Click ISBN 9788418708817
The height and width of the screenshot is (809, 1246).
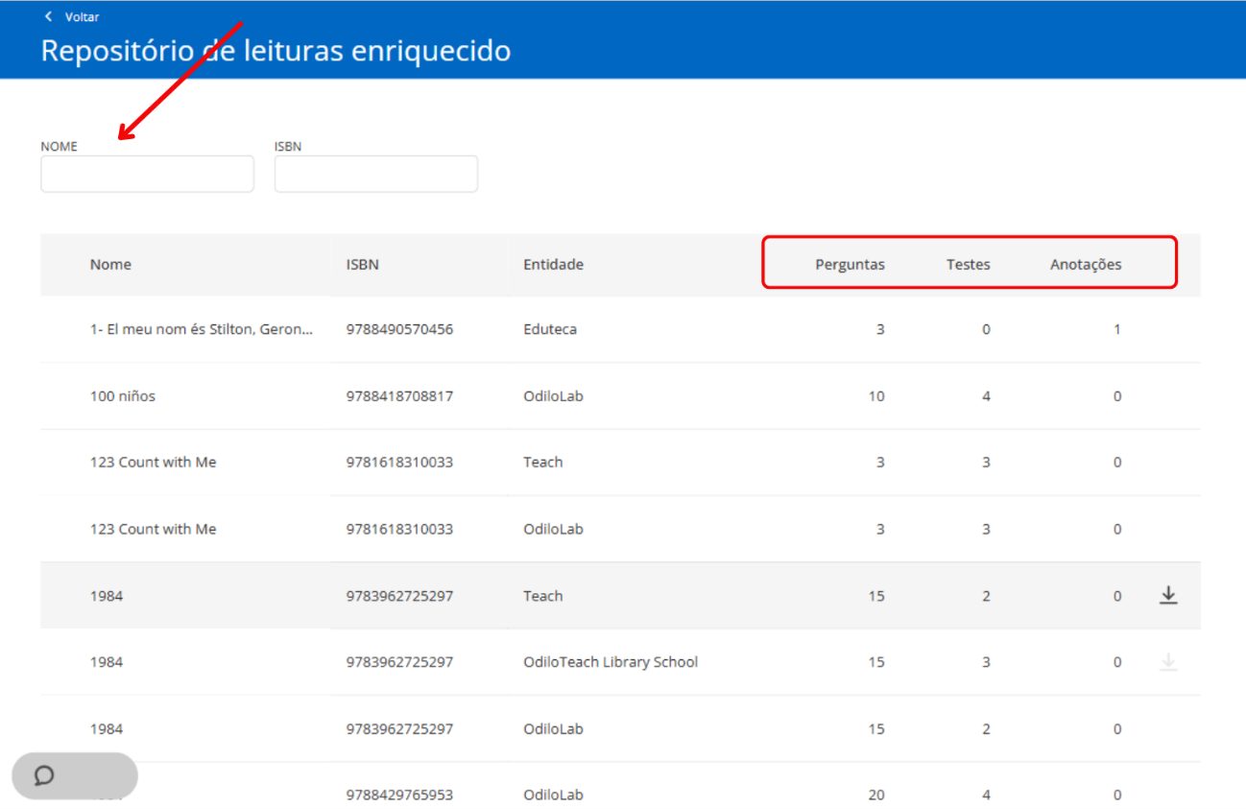pos(399,396)
